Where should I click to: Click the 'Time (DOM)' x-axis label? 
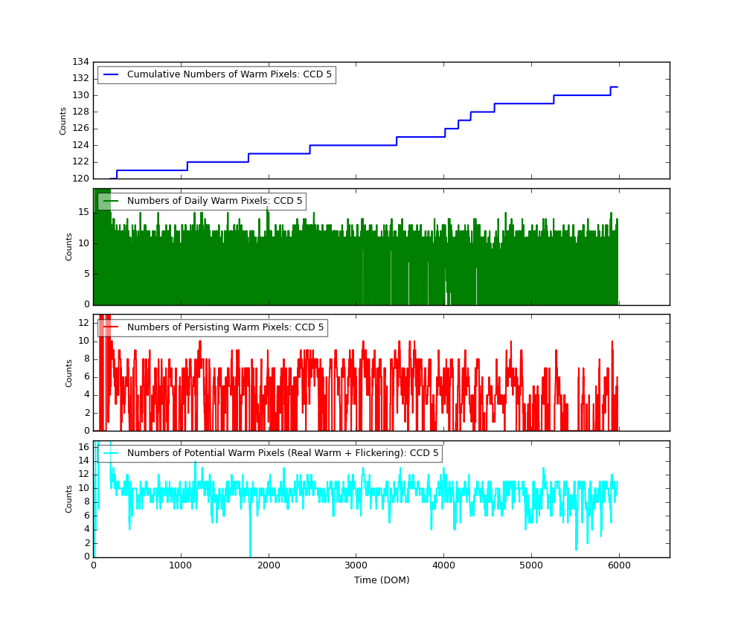coord(382,580)
